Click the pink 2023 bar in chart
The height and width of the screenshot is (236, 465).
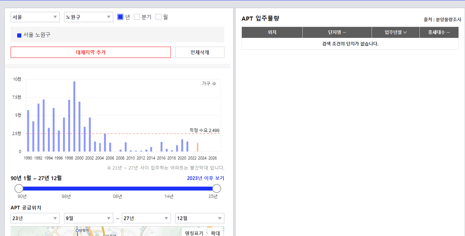tap(197, 147)
